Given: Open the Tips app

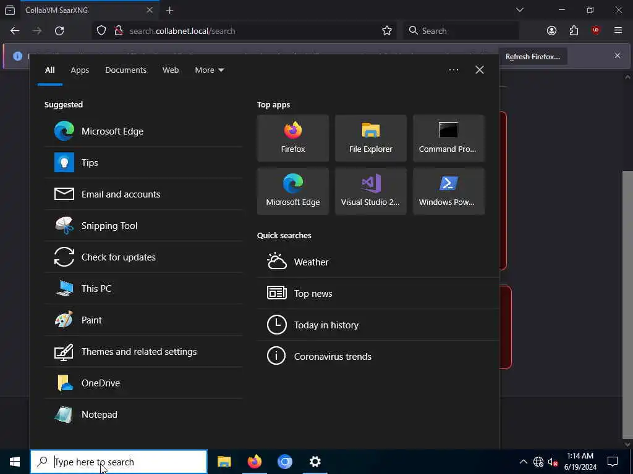Looking at the screenshot, I should click(143, 163).
